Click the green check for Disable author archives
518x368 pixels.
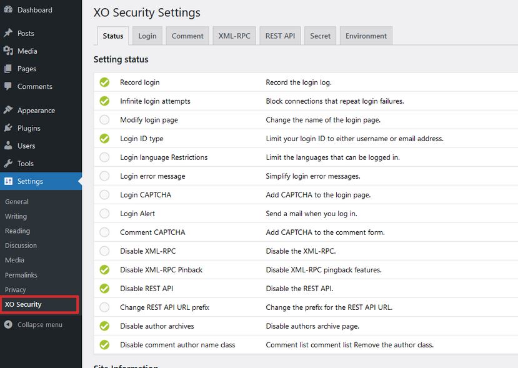coord(104,326)
